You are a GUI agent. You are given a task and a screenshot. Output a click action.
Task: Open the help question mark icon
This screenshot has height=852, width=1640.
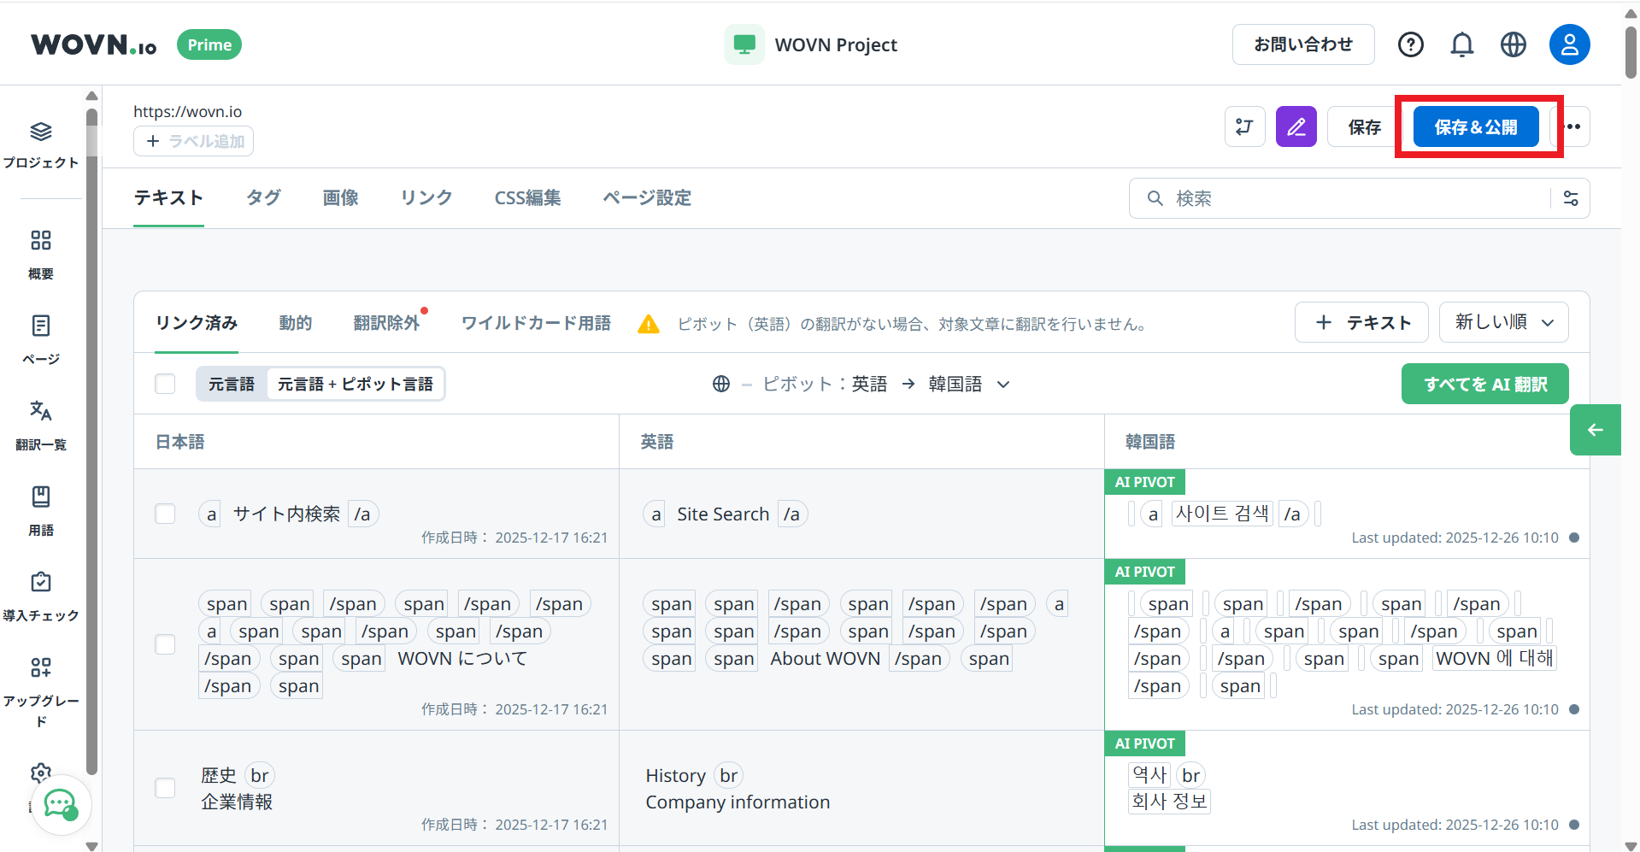click(x=1410, y=44)
